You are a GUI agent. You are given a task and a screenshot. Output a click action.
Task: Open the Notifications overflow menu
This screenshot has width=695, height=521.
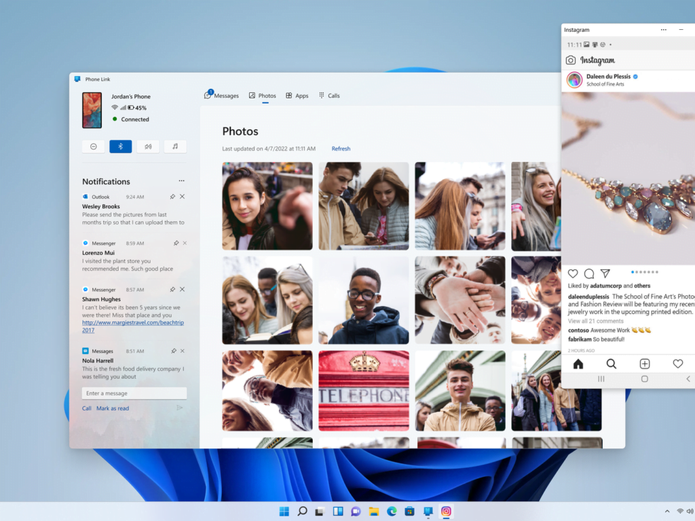(x=181, y=180)
